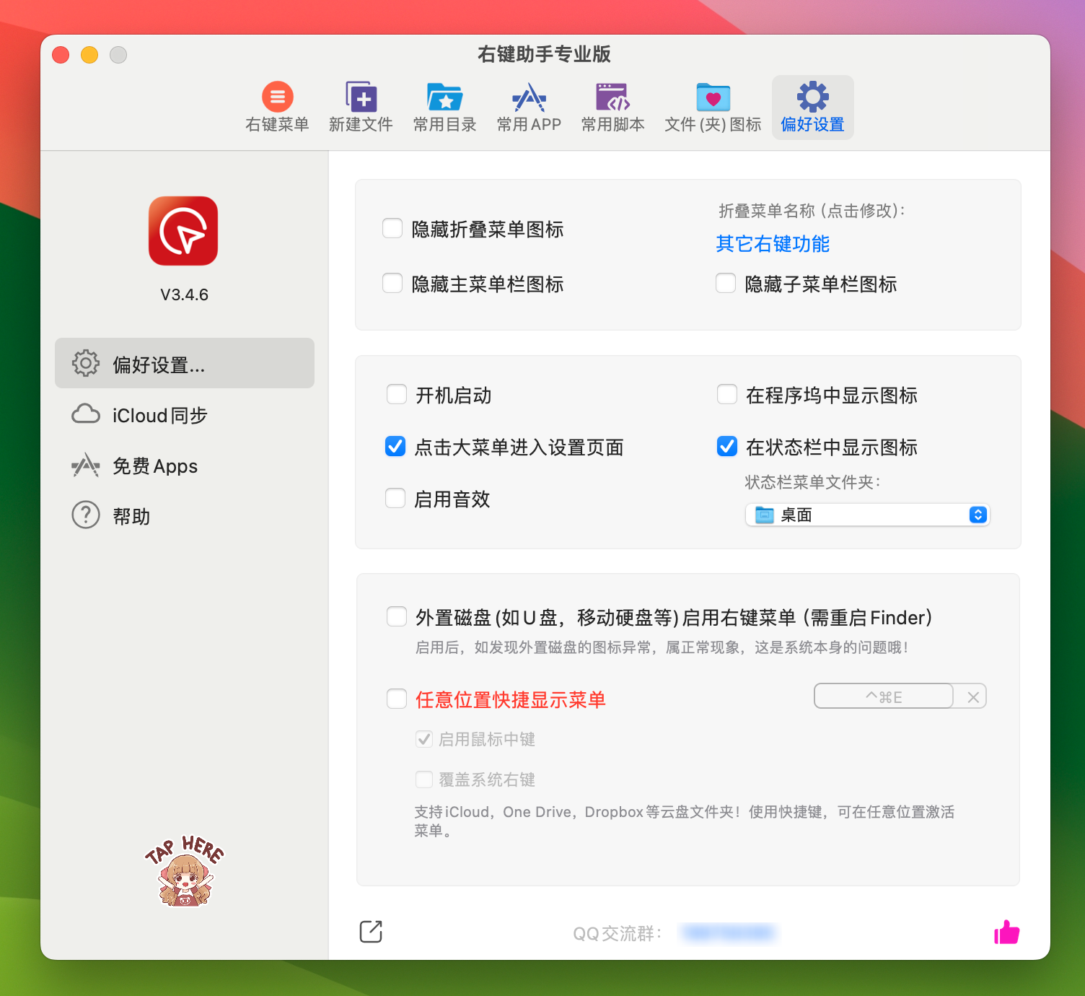This screenshot has height=996, width=1085.
Task: Clear the shortcut with the X button
Action: point(973,697)
